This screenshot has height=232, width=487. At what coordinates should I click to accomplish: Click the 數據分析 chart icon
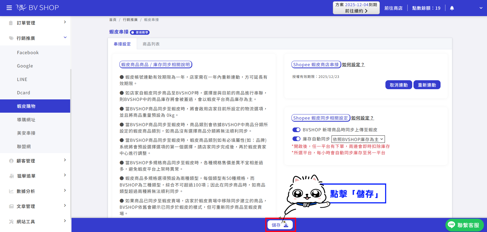11,191
